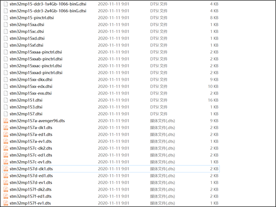276x207 pixels.
Task: Click the file icon of stm32mp15xxad-pinctrl.dtsi
Action: tap(6, 73)
